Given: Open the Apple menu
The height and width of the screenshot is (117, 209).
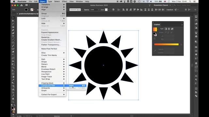Looking at the screenshot, I should point(14,1).
